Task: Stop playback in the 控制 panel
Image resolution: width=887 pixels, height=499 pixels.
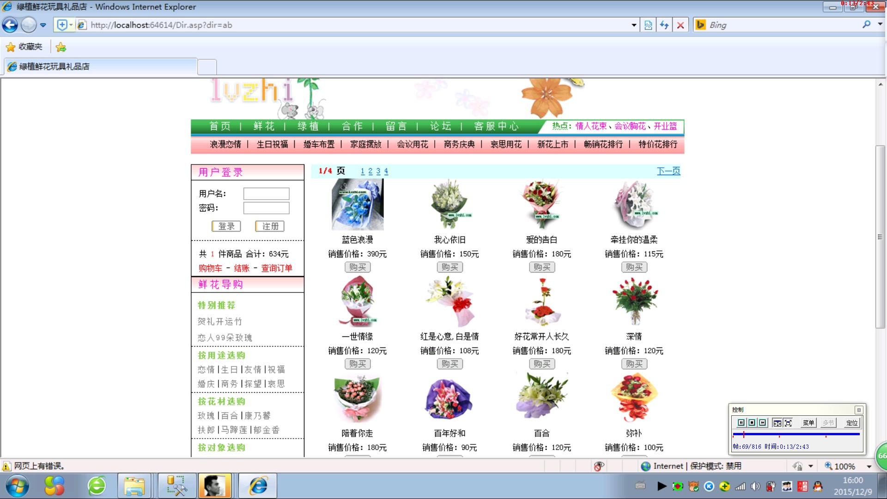Action: (752, 423)
